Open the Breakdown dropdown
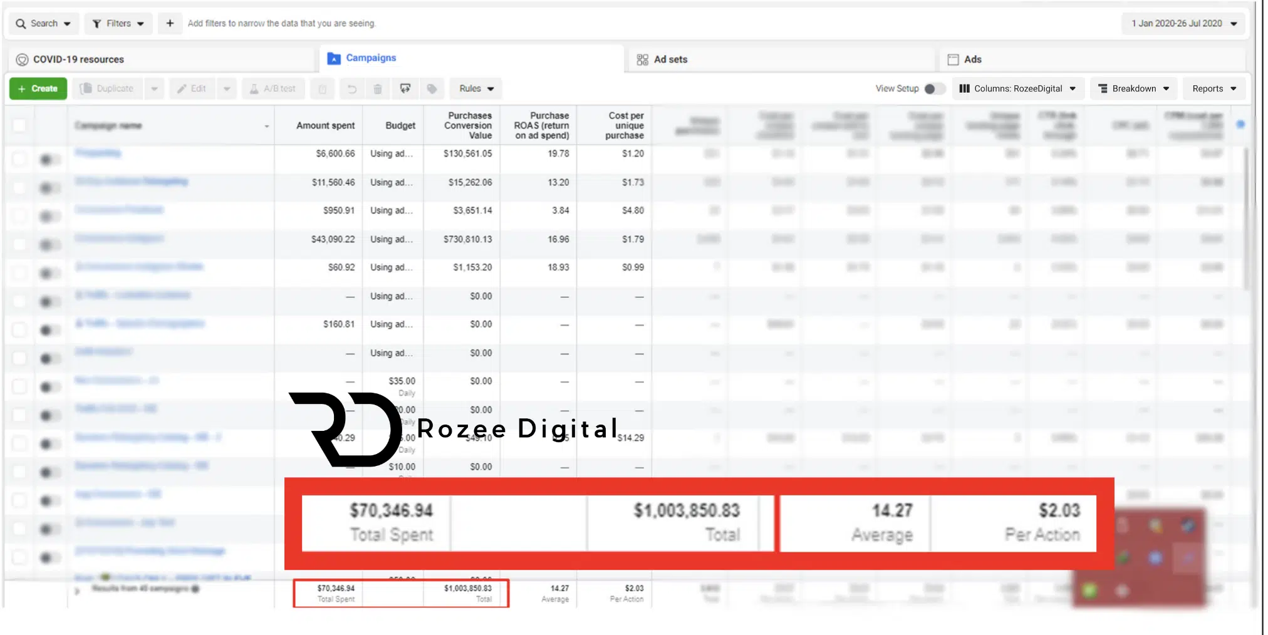 (x=1134, y=88)
